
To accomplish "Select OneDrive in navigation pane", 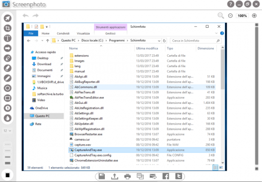I will (x=42, y=108).
